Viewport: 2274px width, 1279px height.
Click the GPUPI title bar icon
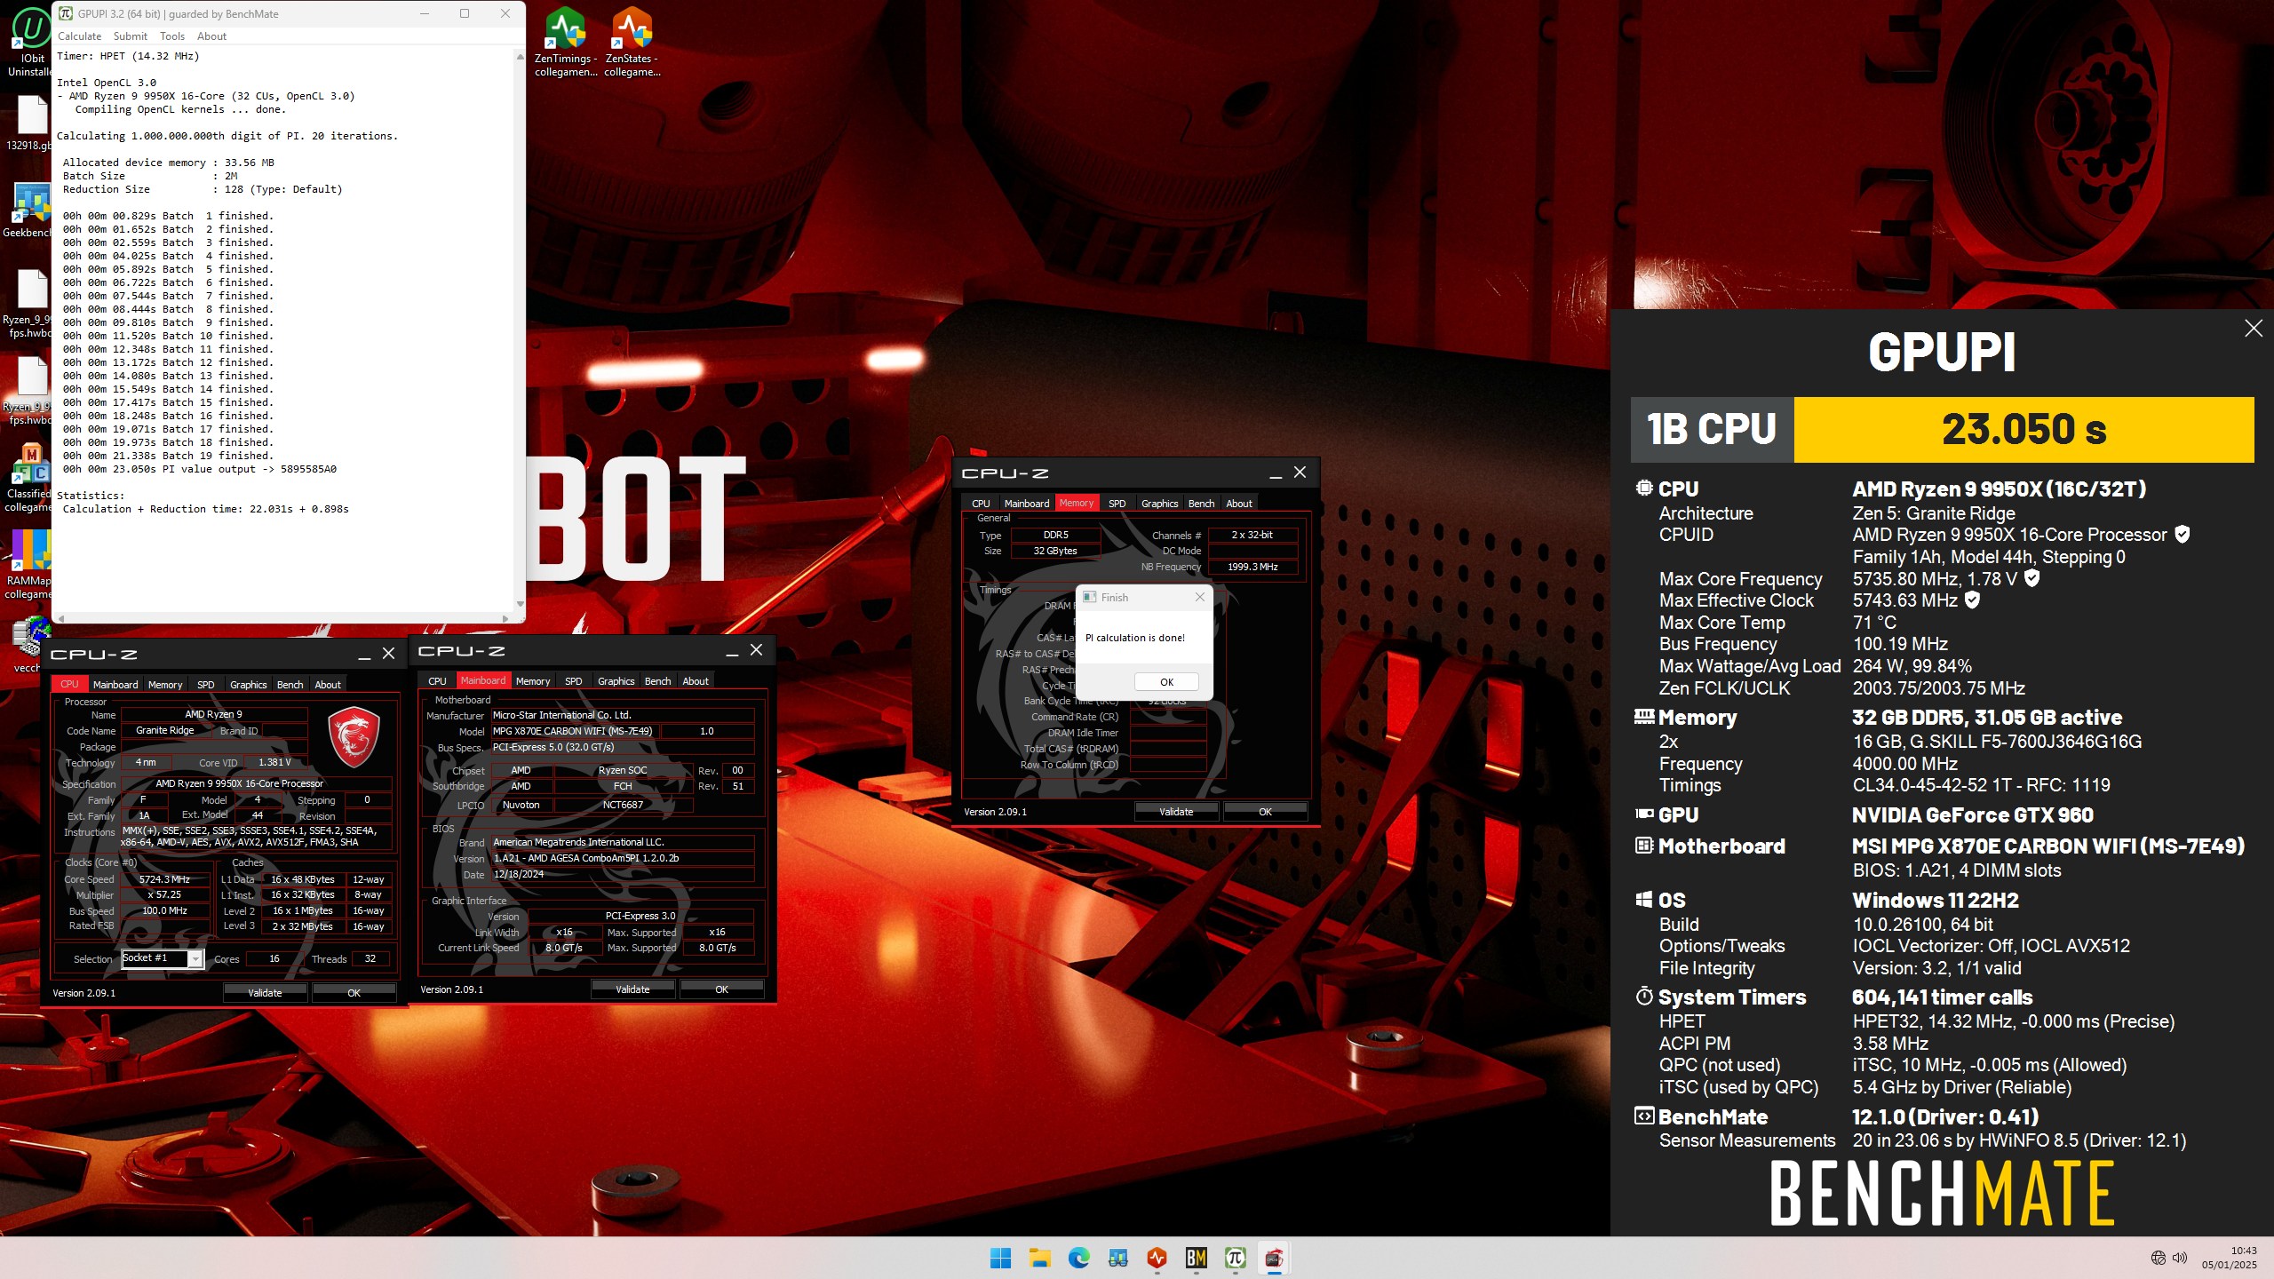(x=66, y=13)
